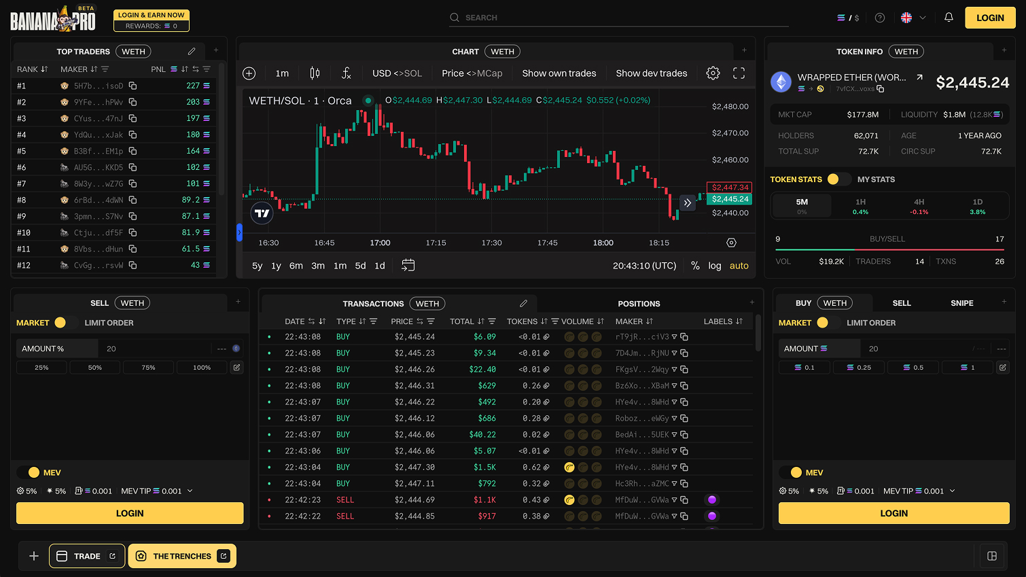Click the TradingView logo on the chart
The height and width of the screenshot is (577, 1026).
click(x=261, y=213)
